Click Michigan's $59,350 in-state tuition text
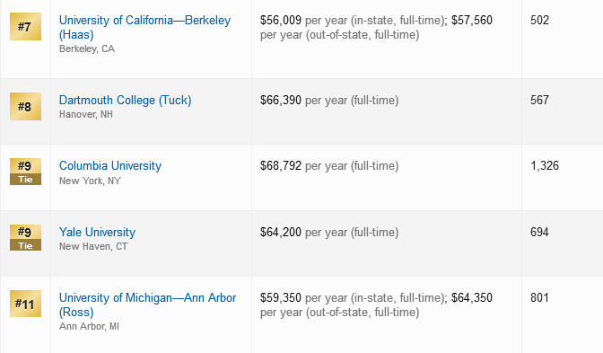The image size is (603, 353). pos(280,297)
